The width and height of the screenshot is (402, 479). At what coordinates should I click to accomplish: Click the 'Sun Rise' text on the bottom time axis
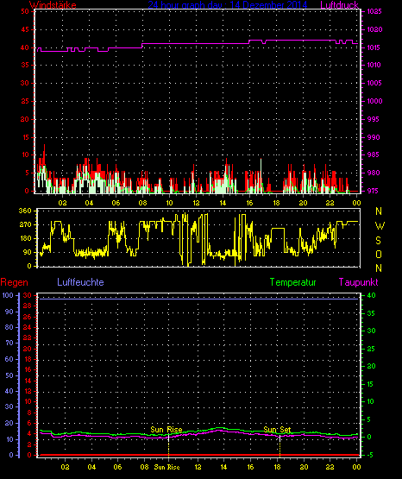pyautogui.click(x=166, y=467)
